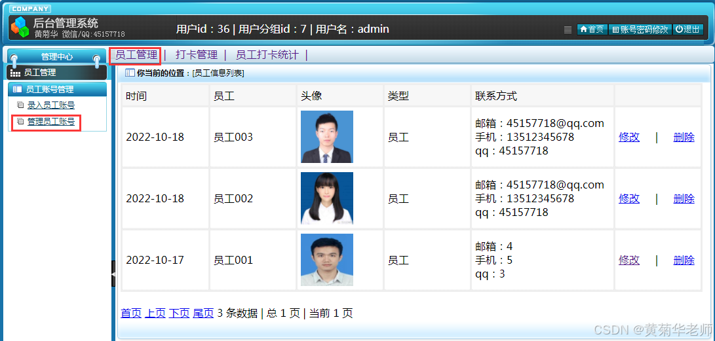Select 管理中心 sidebar header
715x341 pixels.
(x=57, y=57)
